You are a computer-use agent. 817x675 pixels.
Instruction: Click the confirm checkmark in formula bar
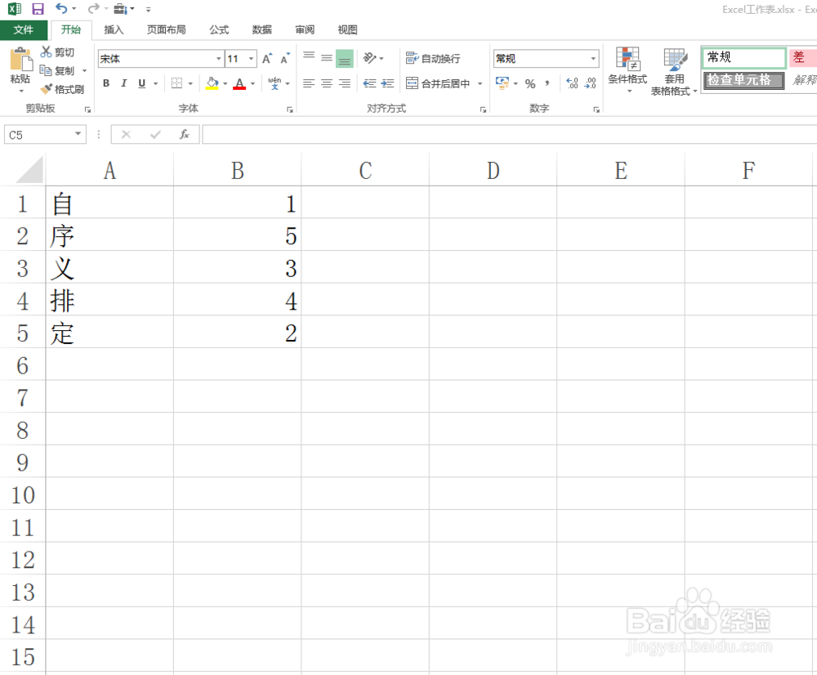pos(154,135)
